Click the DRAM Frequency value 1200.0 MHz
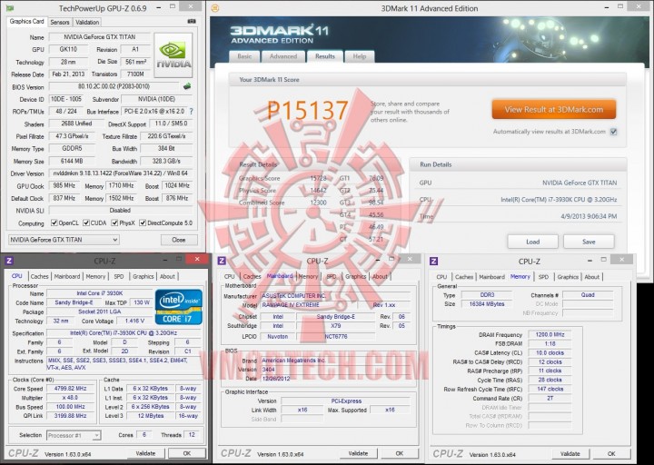Screen dimensions: 654x465 [x=550, y=334]
